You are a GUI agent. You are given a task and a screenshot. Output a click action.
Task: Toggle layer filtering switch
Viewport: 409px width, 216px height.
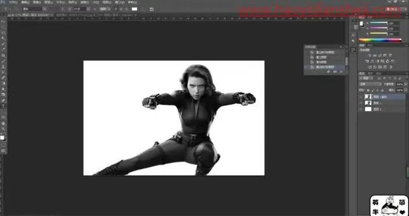pyautogui.click(x=407, y=78)
